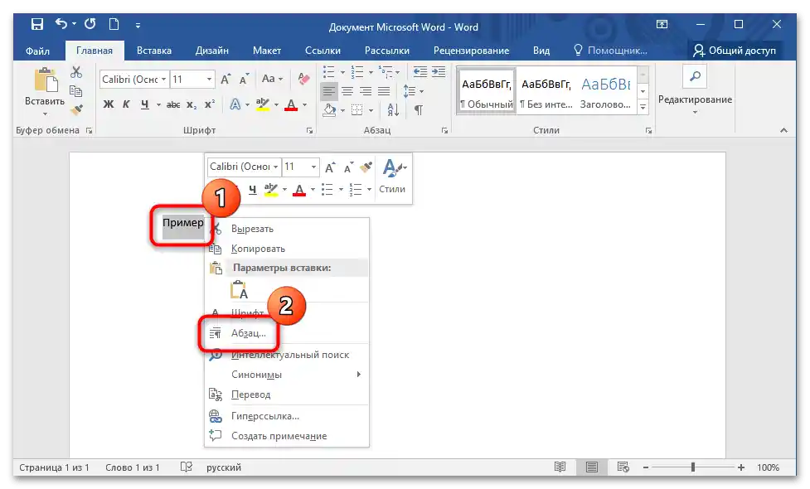Toggle show paragraph marks (¶)

coord(419,109)
